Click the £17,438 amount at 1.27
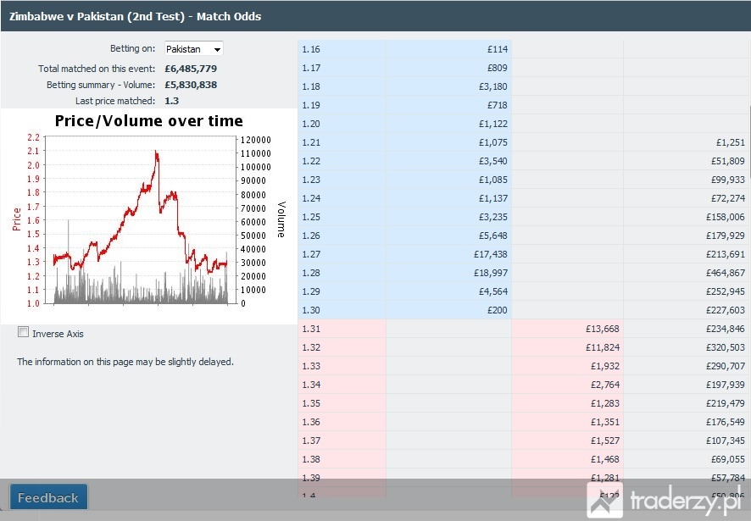 coord(491,254)
